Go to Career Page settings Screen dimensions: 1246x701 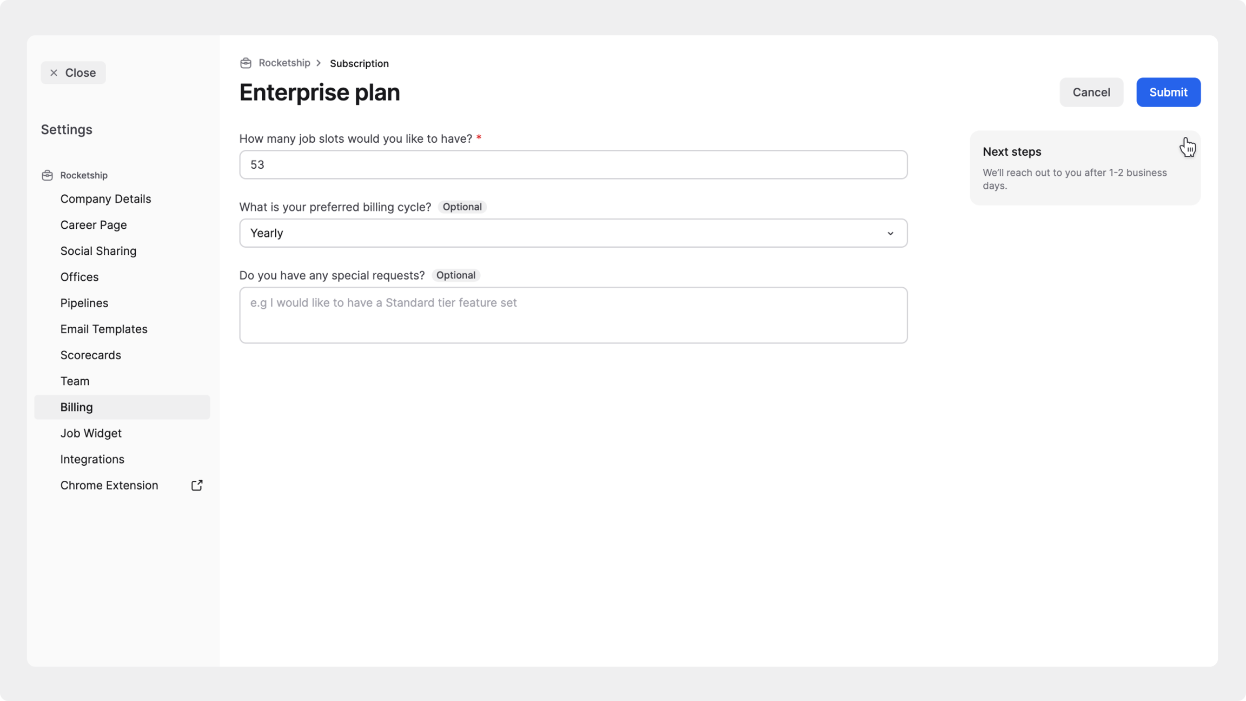click(x=94, y=225)
